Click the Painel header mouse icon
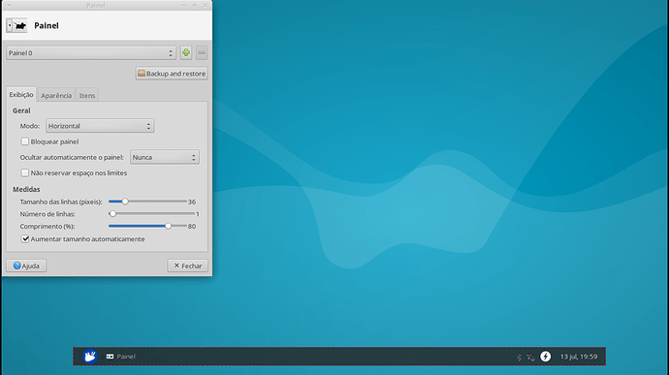The image size is (669, 375). pos(16,25)
